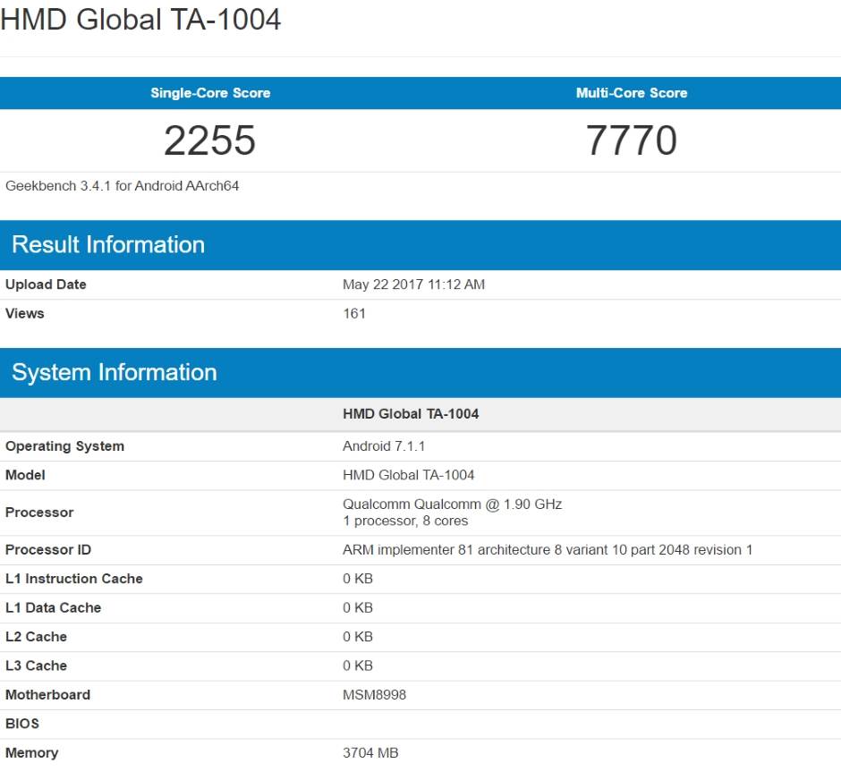This screenshot has width=841, height=780.
Task: Click the HMD Global TA-1004 table header row
Action: [411, 413]
